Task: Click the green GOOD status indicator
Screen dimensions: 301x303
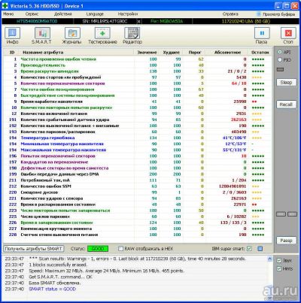Action: (98, 249)
